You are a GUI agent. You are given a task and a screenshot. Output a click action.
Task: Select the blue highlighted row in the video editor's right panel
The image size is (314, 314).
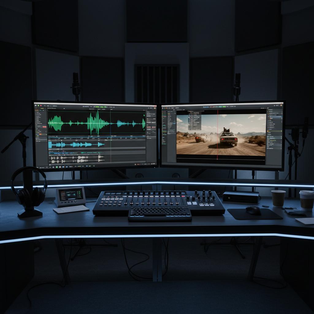[x=274, y=117]
